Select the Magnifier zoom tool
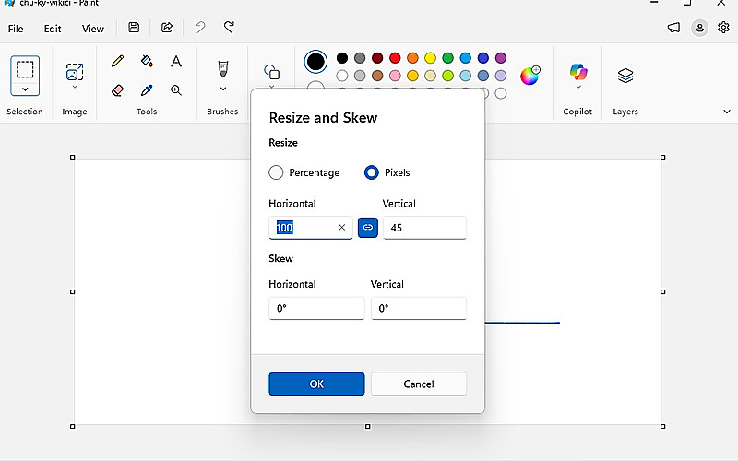 176,89
